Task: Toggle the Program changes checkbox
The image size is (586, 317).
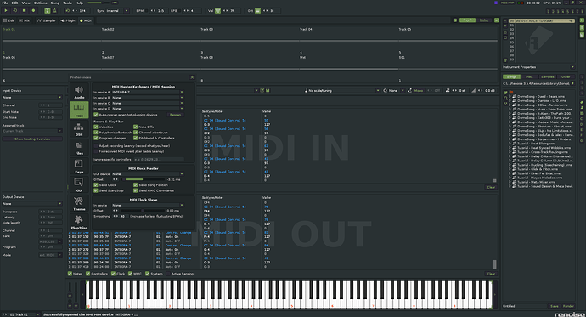Action: 96,138
